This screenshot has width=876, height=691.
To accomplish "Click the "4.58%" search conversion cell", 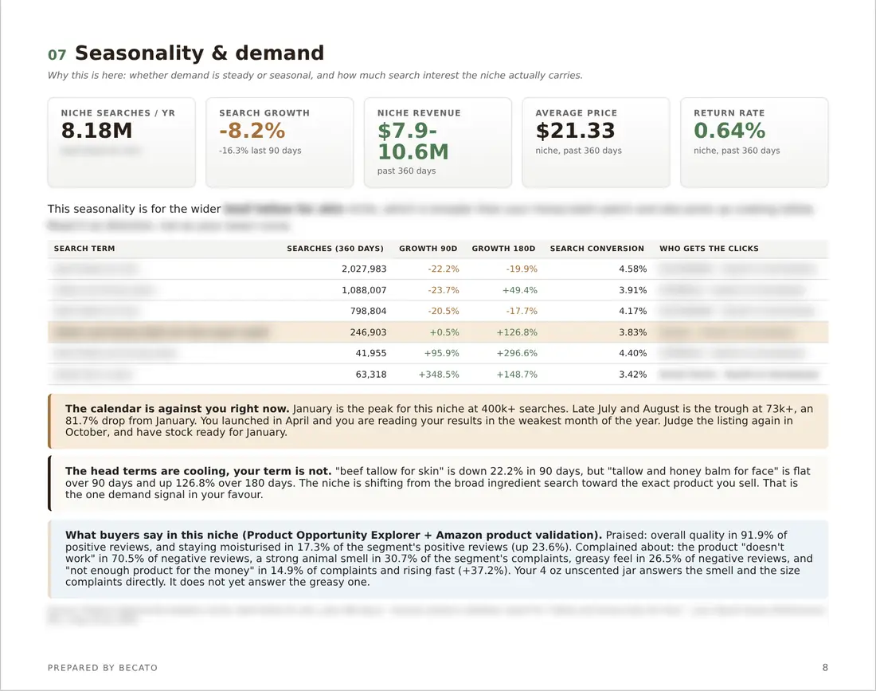I will (632, 269).
